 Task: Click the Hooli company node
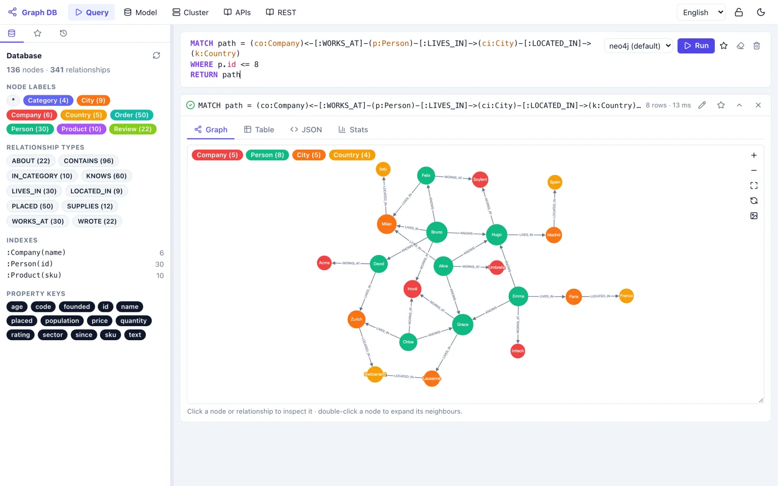[x=412, y=289]
